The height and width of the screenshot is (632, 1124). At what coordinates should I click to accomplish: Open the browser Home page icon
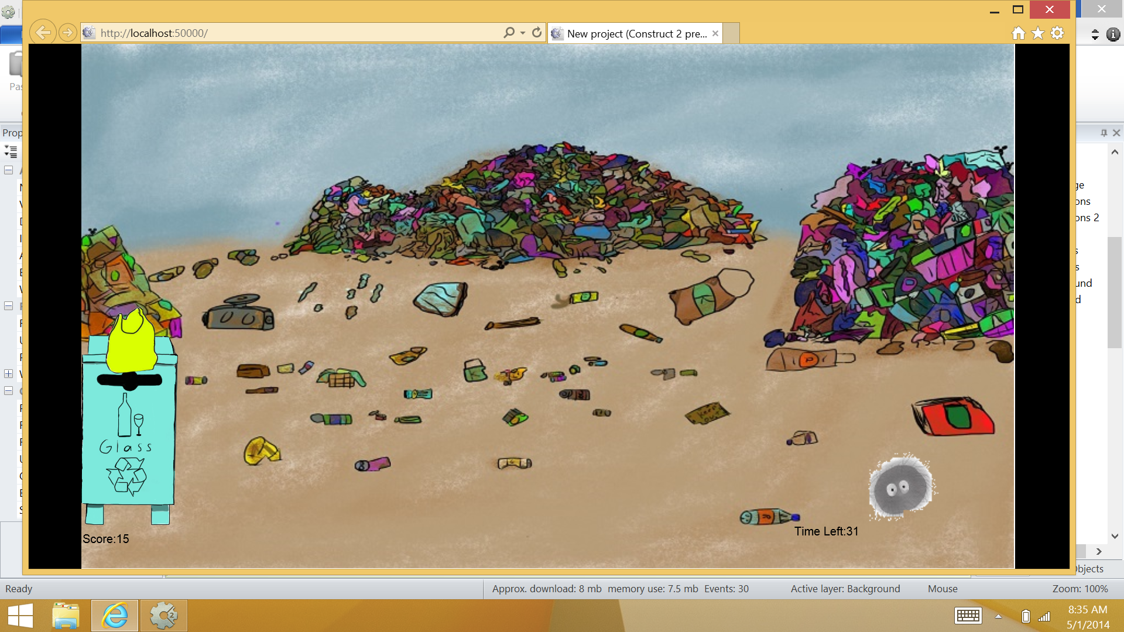point(1019,33)
